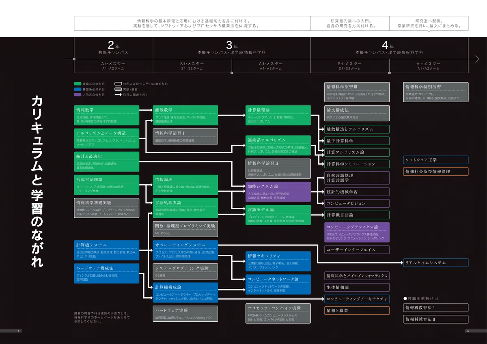The image size is (487, 344).
Task: Click the 研究室へ配属 description box
Action: point(429,23)
